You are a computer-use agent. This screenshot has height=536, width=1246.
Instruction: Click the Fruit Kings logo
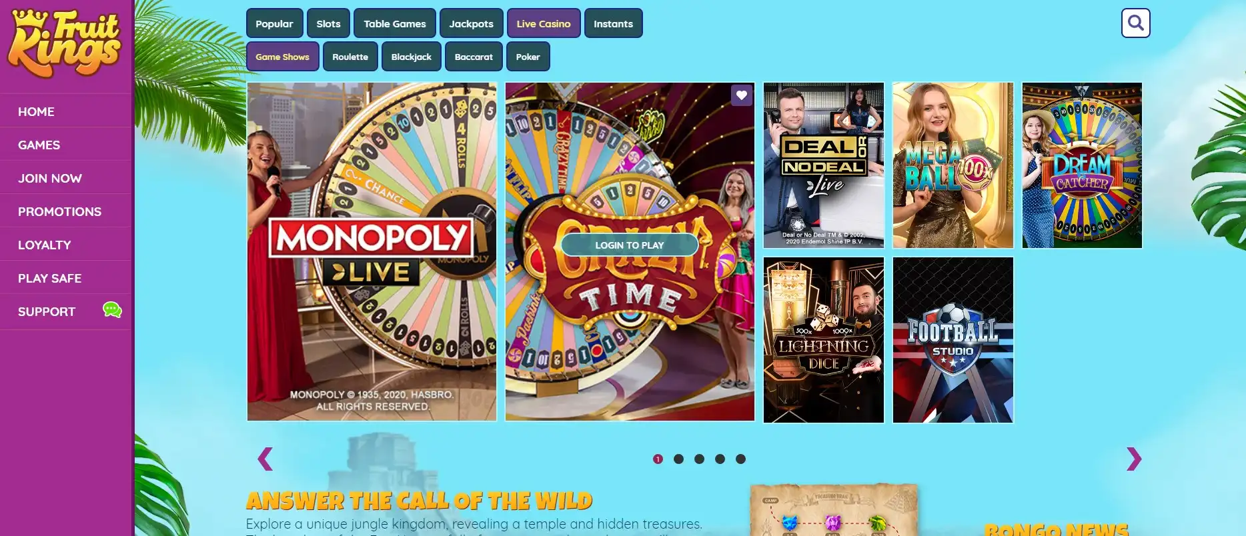(x=65, y=43)
